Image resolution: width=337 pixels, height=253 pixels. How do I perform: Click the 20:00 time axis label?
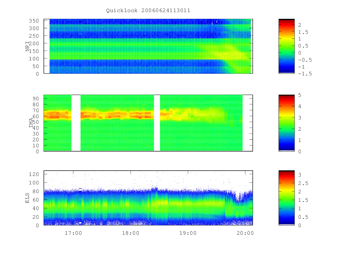(x=245, y=233)
